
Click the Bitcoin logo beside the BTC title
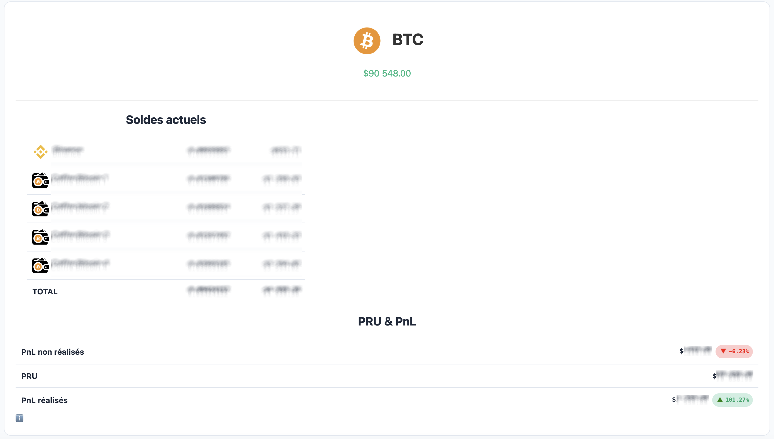[367, 41]
